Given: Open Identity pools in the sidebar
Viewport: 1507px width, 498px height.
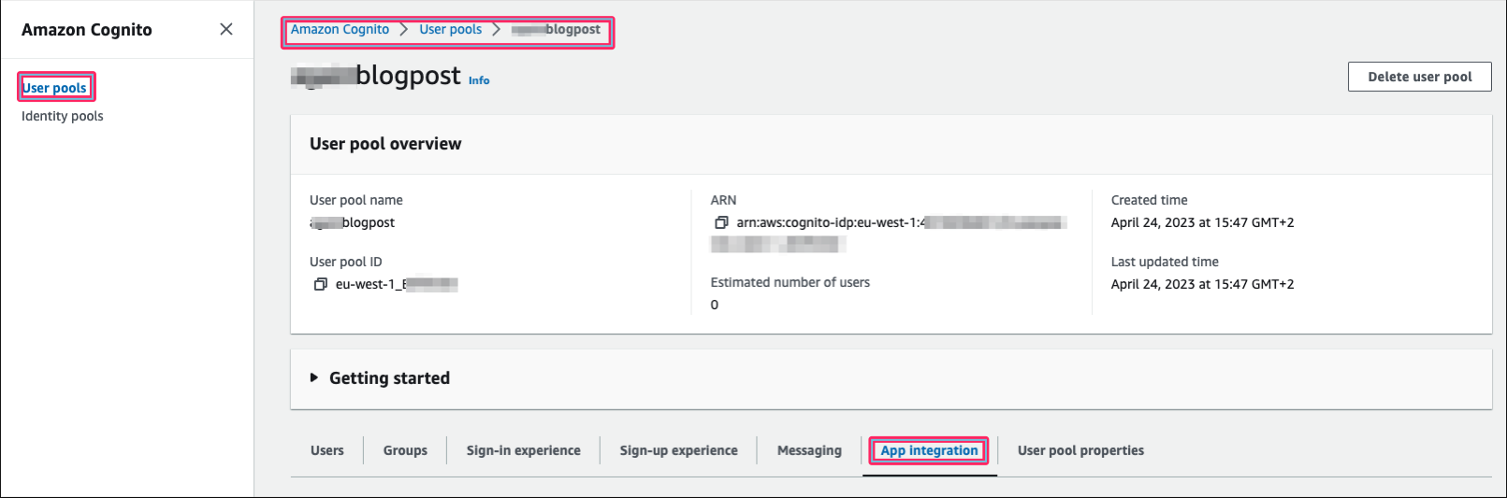Looking at the screenshot, I should click(63, 116).
